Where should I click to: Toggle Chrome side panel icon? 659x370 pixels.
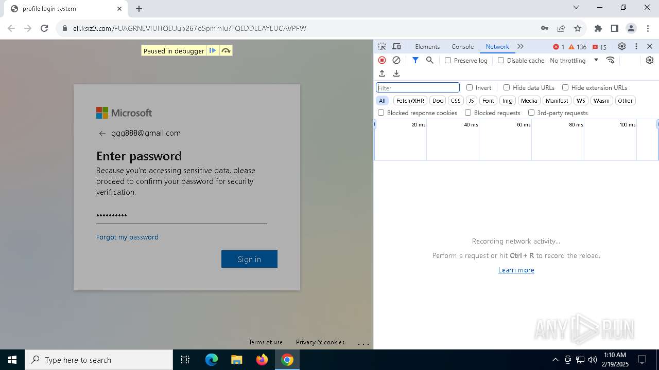tap(615, 28)
